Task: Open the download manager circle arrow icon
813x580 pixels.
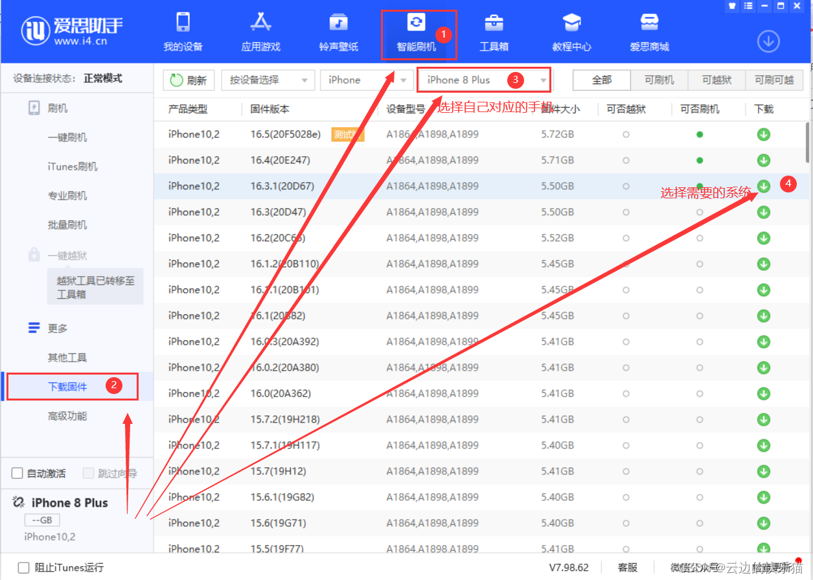Action: (768, 41)
